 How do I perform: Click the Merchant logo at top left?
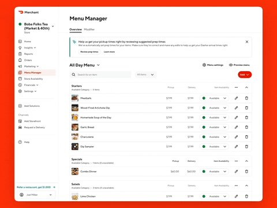point(28,12)
